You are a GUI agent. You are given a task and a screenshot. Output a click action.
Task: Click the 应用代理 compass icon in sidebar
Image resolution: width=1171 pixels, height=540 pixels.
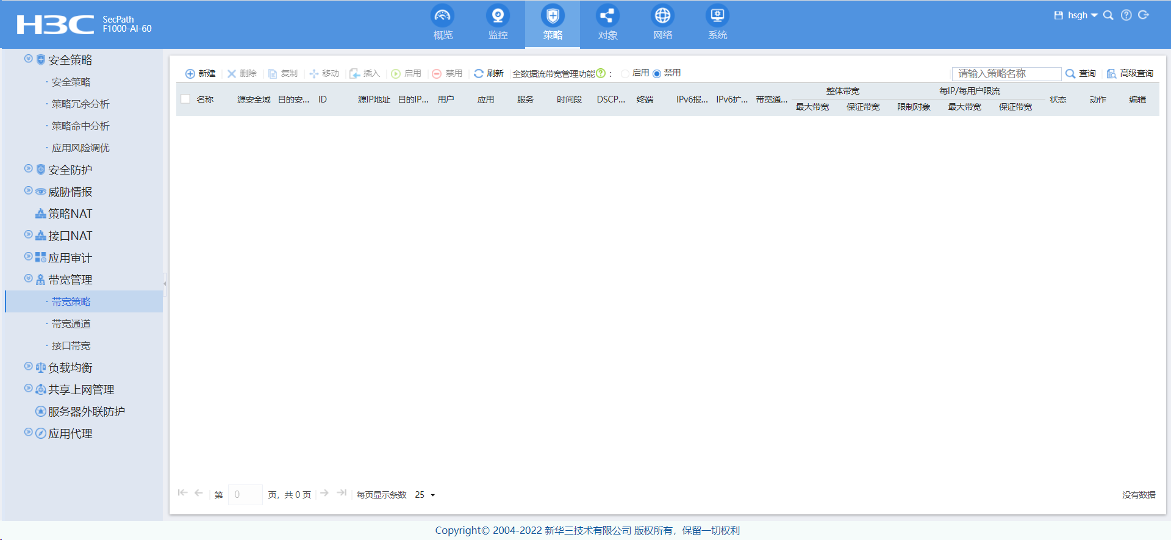pyautogui.click(x=41, y=433)
